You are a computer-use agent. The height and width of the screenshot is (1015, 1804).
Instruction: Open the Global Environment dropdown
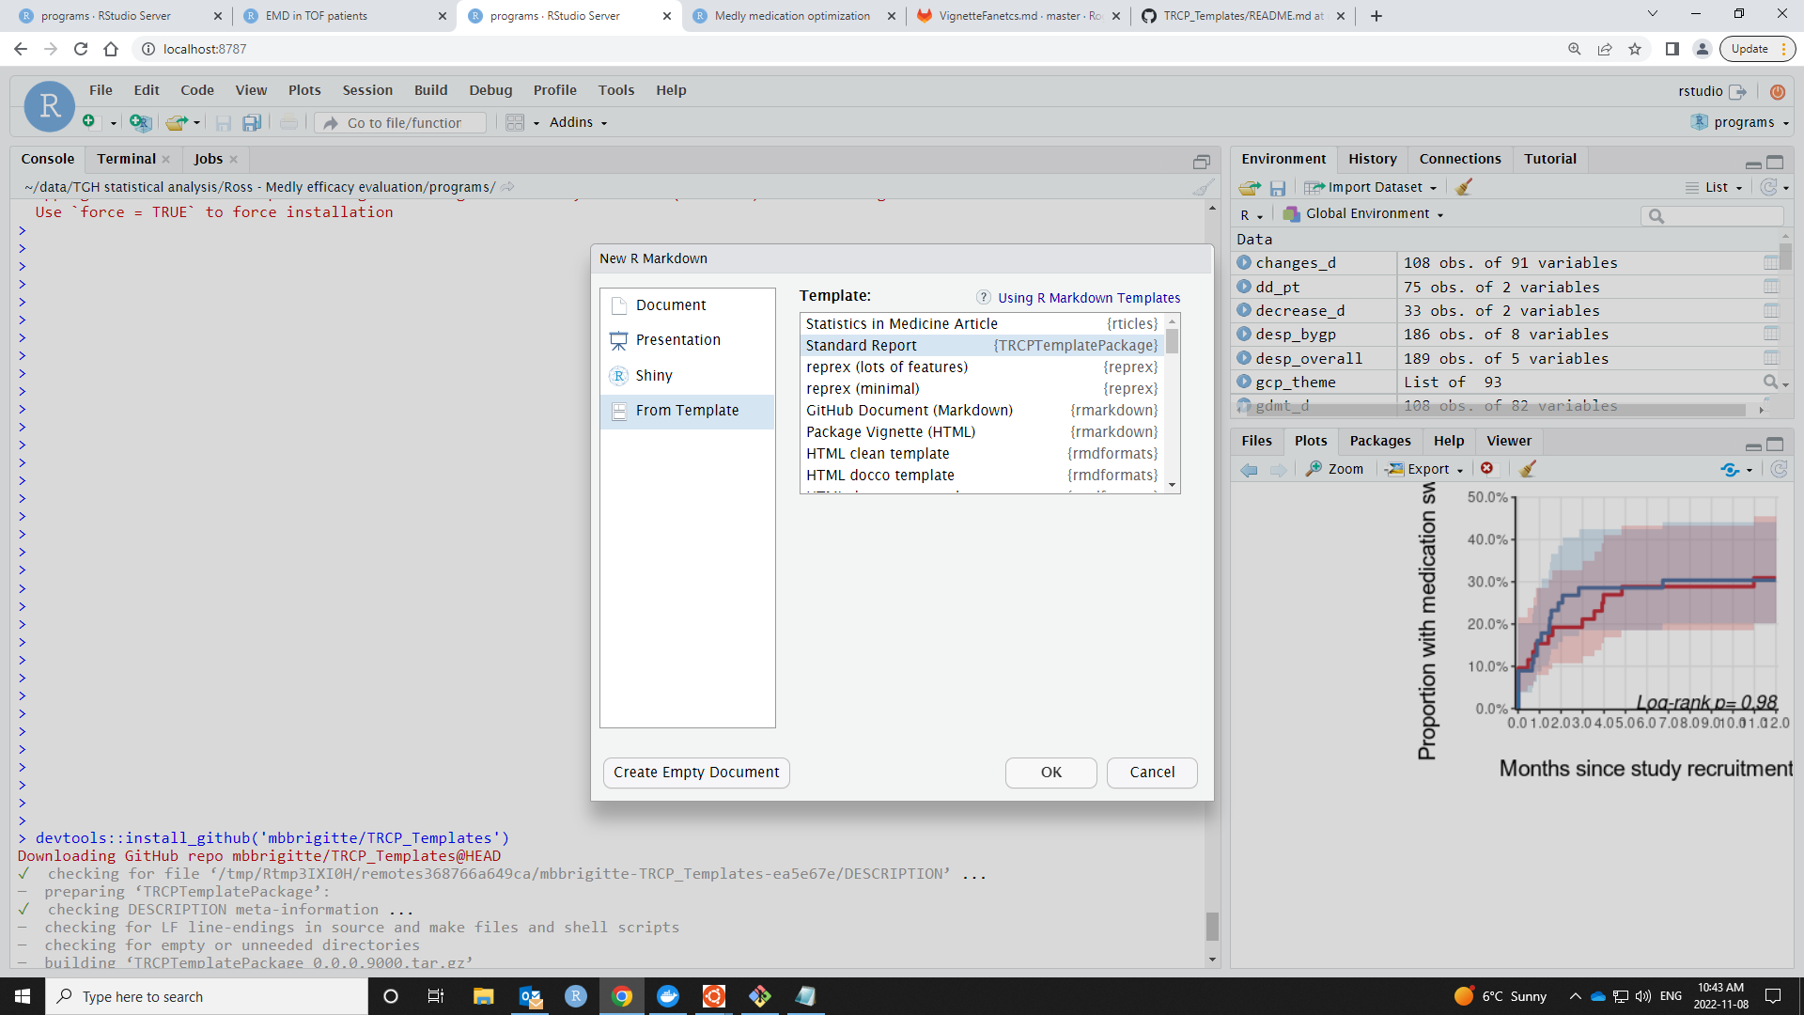point(1363,214)
